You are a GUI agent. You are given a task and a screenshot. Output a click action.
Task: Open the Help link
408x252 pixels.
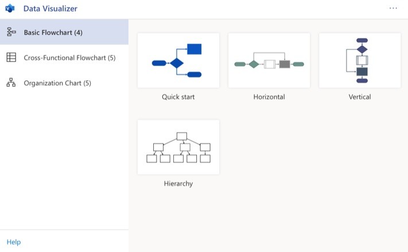pos(14,242)
